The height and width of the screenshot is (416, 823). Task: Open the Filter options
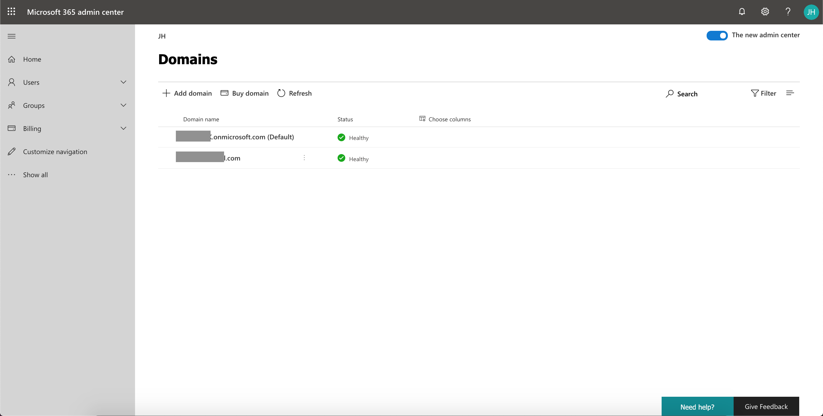click(x=764, y=93)
